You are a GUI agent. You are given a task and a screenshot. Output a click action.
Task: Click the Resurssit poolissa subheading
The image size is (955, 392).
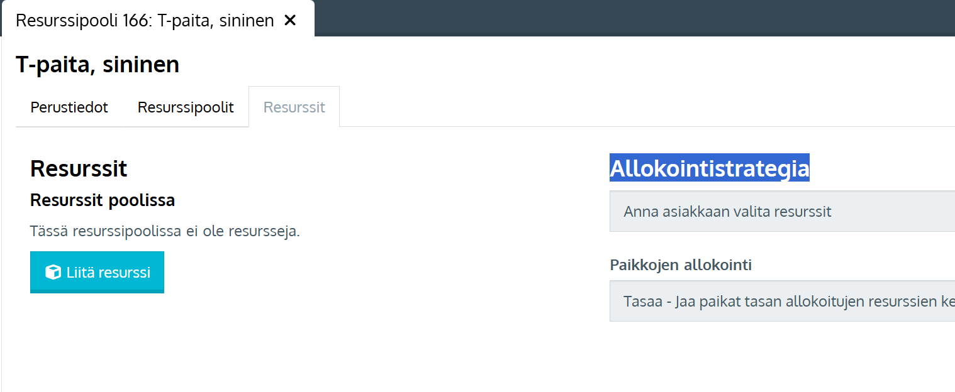pos(103,200)
